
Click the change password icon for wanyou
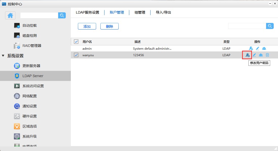tap(247, 55)
